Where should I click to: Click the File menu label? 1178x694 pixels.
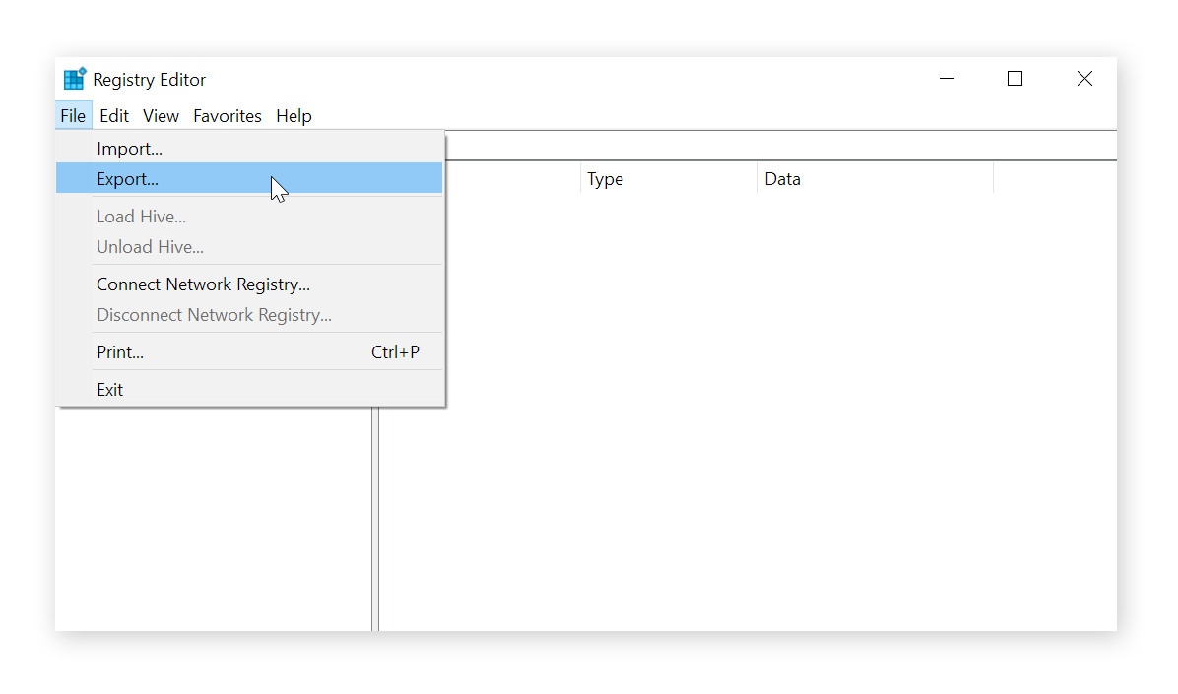[x=73, y=115]
